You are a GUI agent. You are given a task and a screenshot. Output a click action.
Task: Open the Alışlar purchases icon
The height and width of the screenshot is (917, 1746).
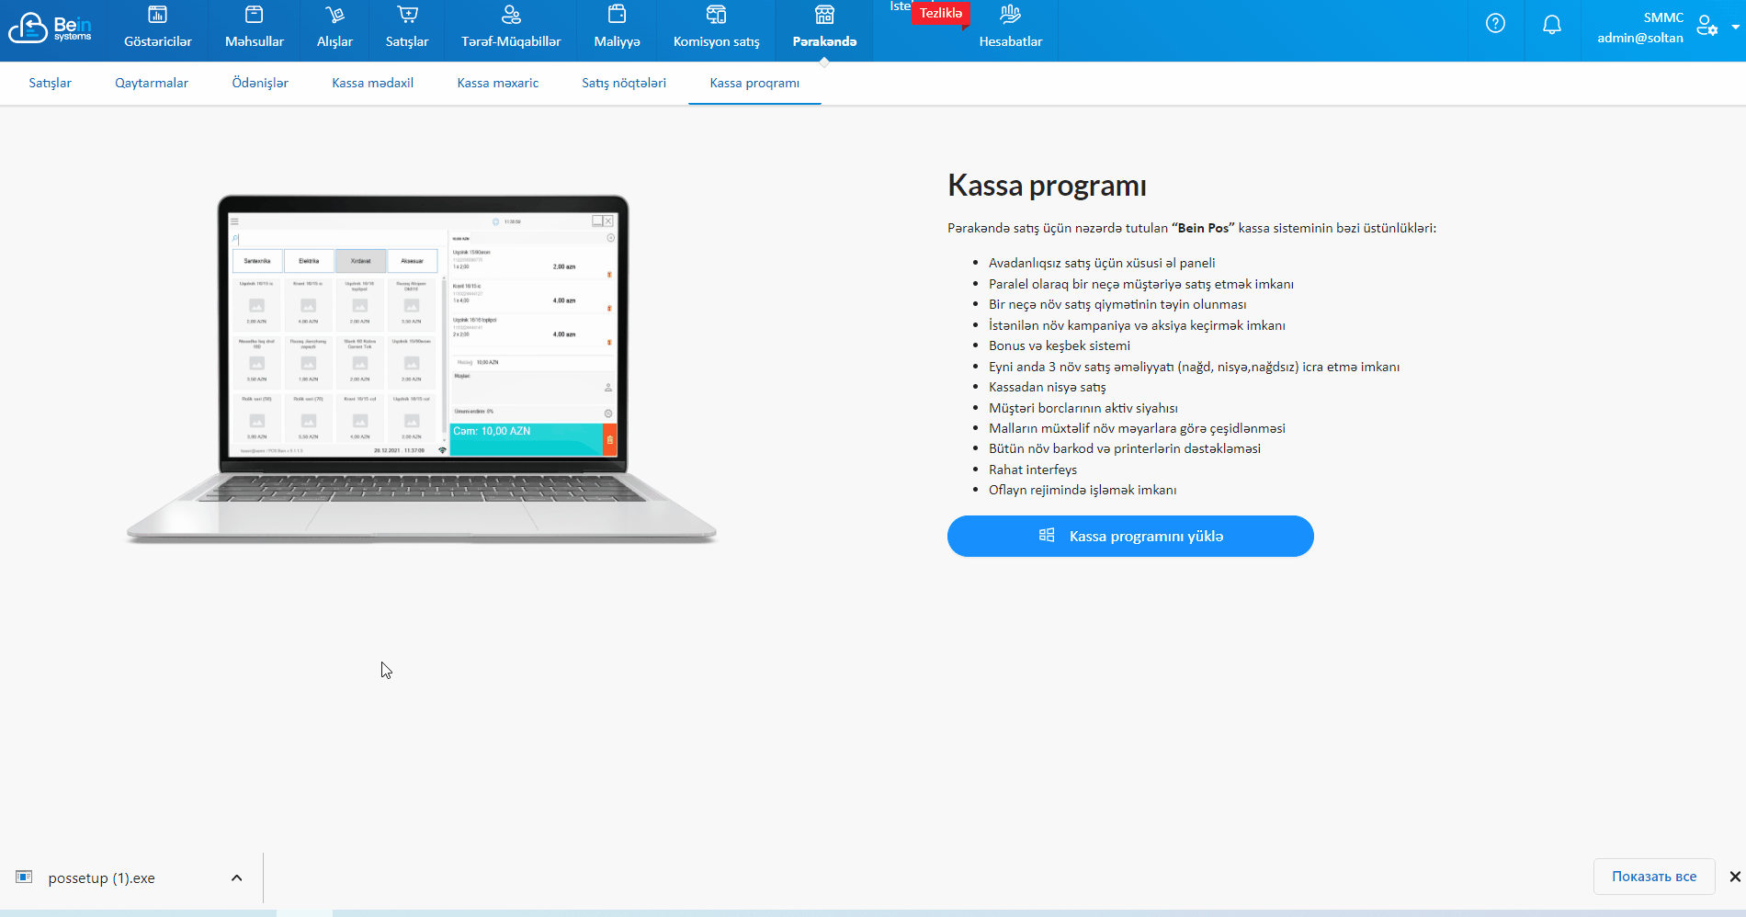pos(334,16)
